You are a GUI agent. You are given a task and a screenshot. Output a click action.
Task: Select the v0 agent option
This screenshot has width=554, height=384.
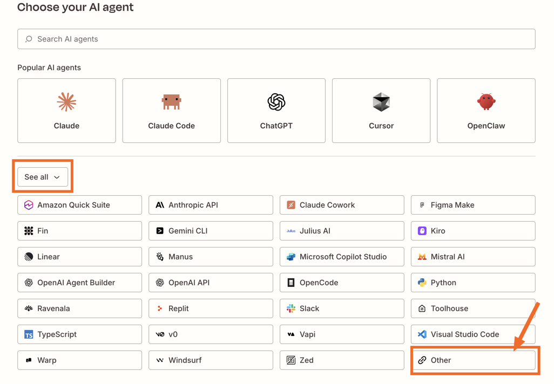(x=211, y=334)
